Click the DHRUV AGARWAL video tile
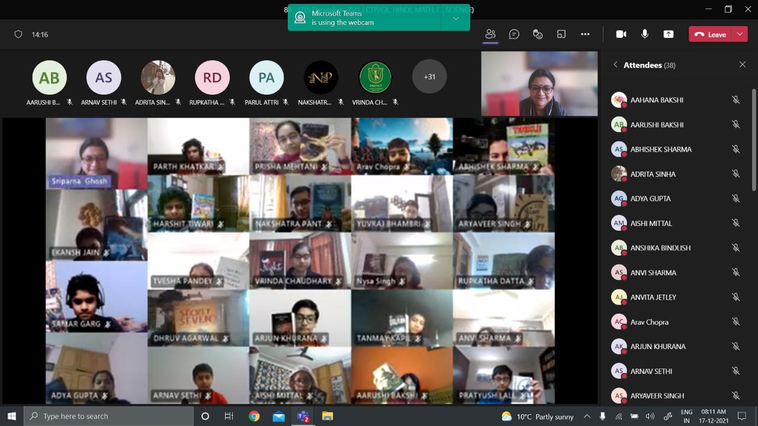This screenshot has width=758, height=426. point(198,318)
